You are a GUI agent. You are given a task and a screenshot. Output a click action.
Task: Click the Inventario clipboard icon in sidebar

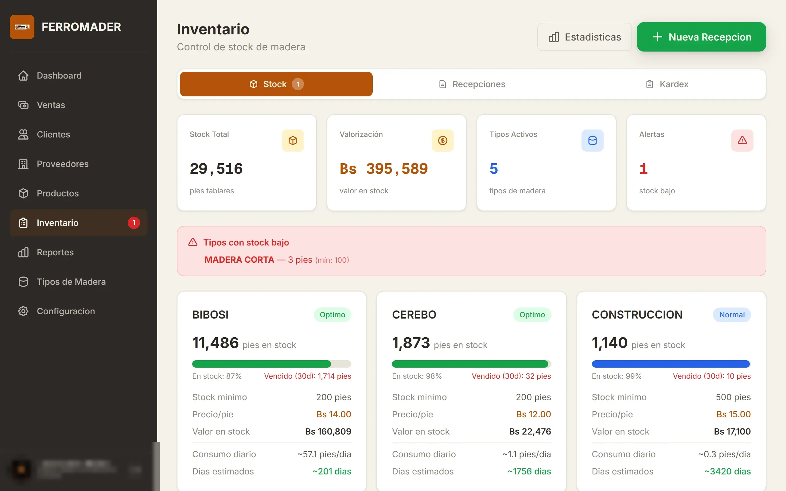(23, 223)
